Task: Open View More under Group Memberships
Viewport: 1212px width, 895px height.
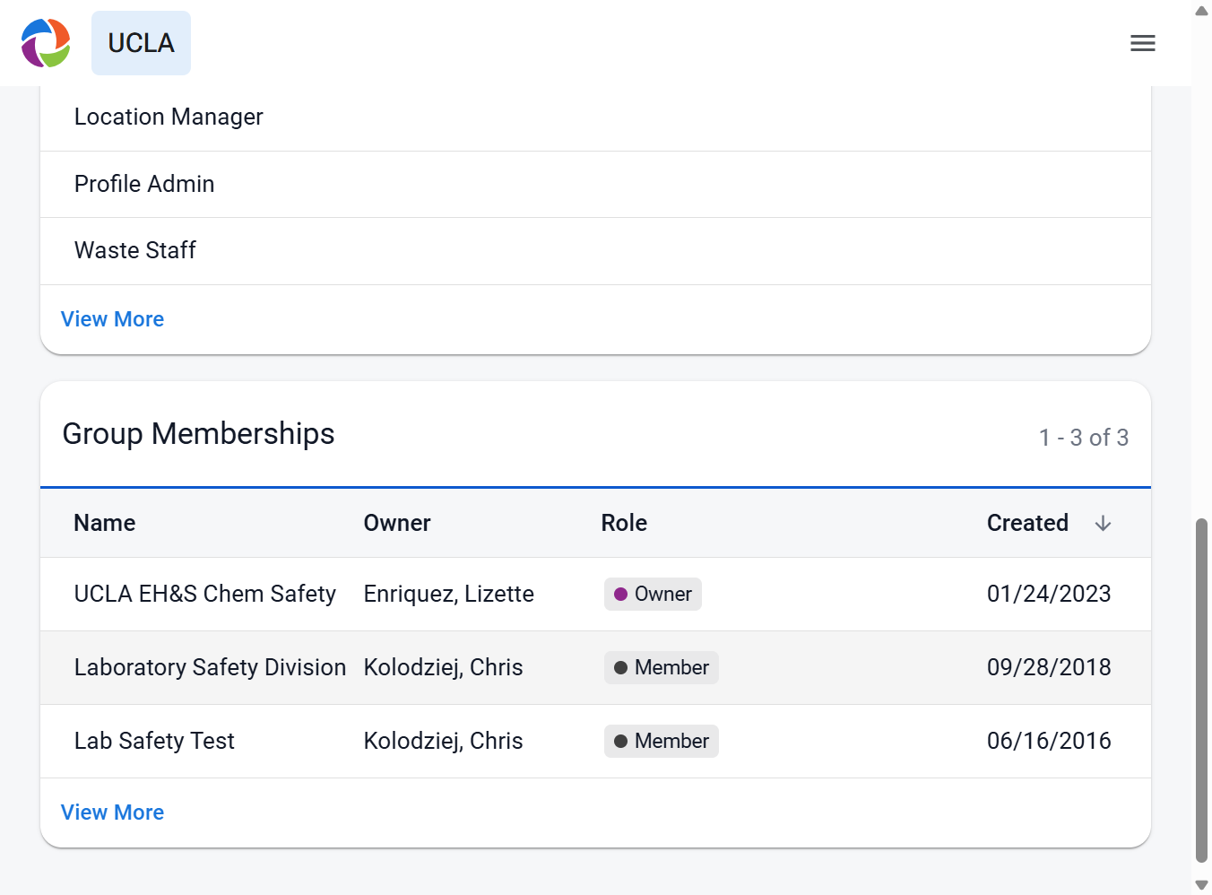Action: tap(112, 812)
